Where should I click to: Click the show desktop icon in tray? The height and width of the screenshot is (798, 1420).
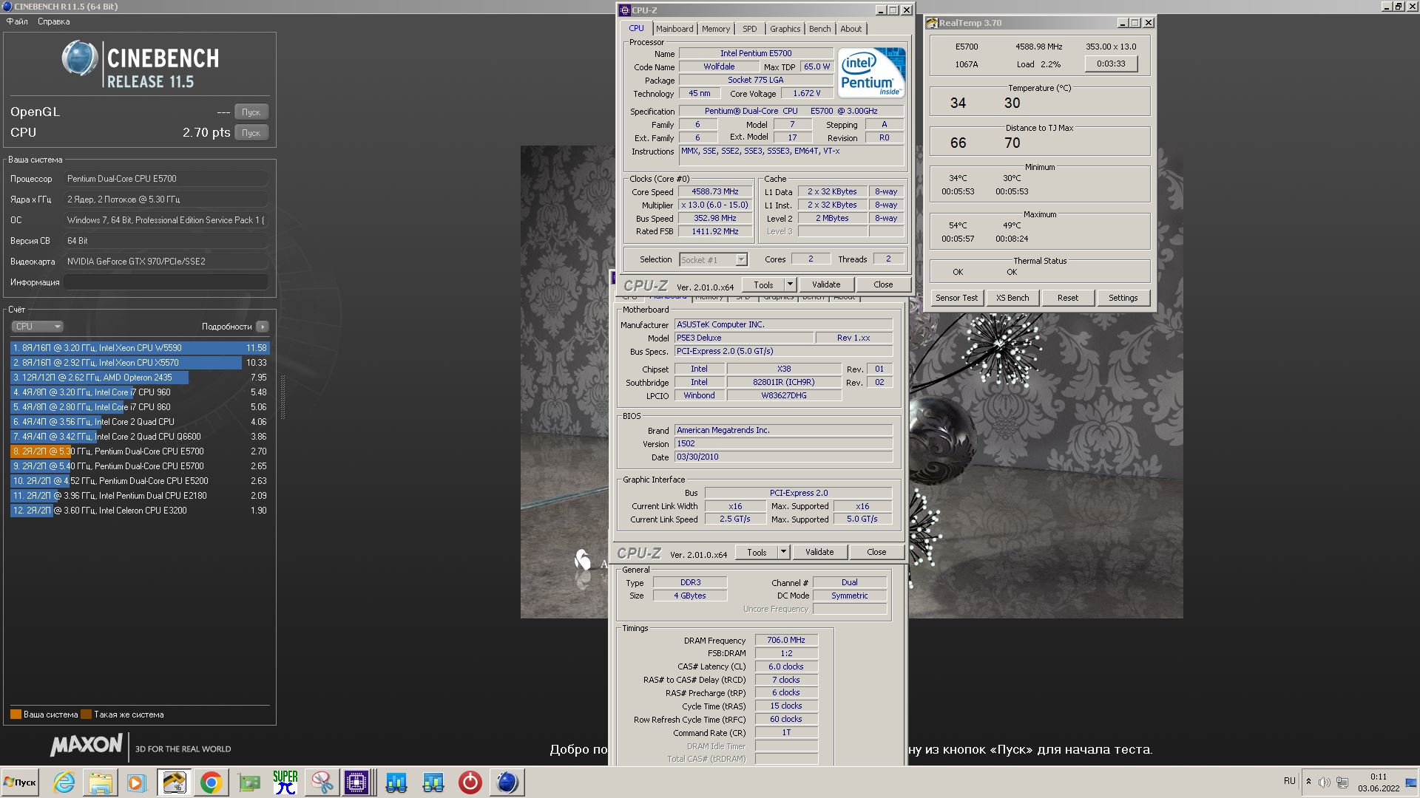pos(1411,782)
